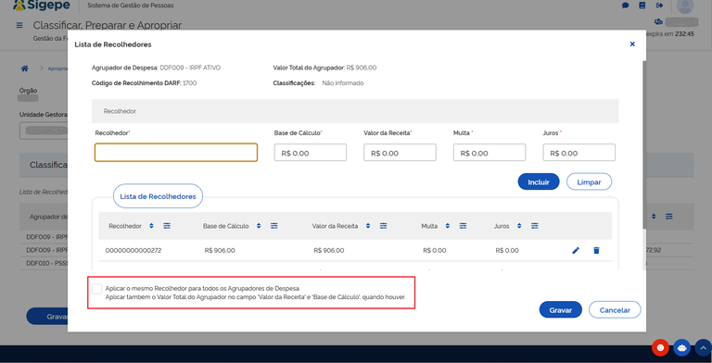Open the user avatar in the top right
712x363 pixels.
point(685,6)
